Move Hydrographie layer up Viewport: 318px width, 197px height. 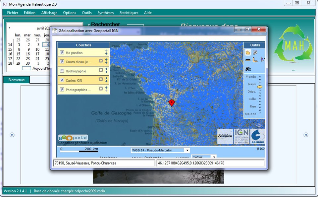click(x=106, y=69)
